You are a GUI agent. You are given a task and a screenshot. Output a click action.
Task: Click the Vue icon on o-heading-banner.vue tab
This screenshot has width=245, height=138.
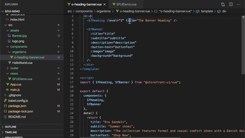coord(69,4)
